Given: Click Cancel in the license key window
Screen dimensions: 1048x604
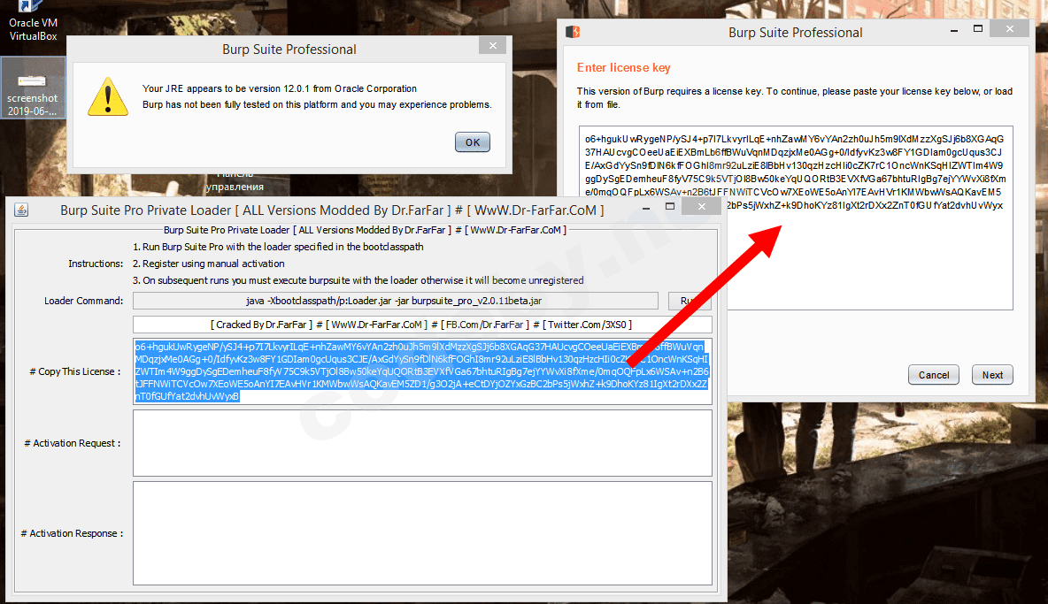Looking at the screenshot, I should (x=934, y=375).
